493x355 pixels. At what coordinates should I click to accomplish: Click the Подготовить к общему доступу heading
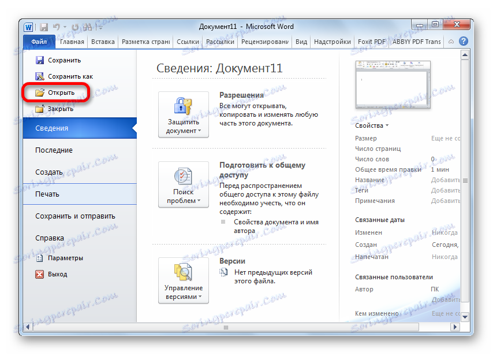point(262,170)
